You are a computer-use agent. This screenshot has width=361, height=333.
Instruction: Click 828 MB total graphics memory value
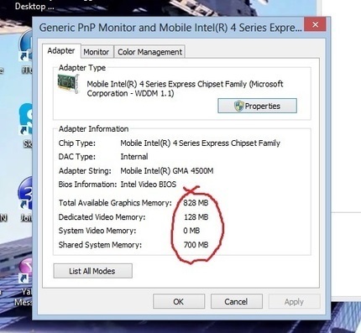(x=196, y=203)
